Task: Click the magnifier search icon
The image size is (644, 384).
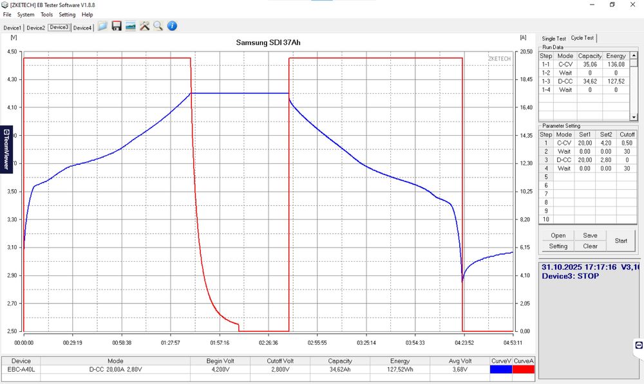Action: 158,26
